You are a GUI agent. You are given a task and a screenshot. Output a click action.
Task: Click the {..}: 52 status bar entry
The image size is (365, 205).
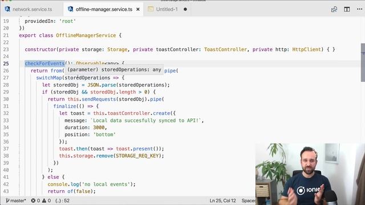62,200
